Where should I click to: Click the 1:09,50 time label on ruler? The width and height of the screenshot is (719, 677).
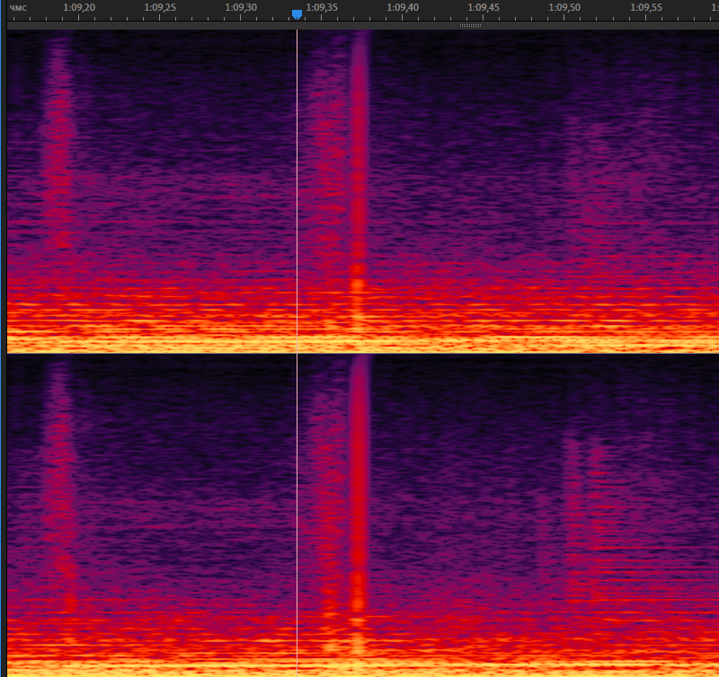[x=564, y=7]
